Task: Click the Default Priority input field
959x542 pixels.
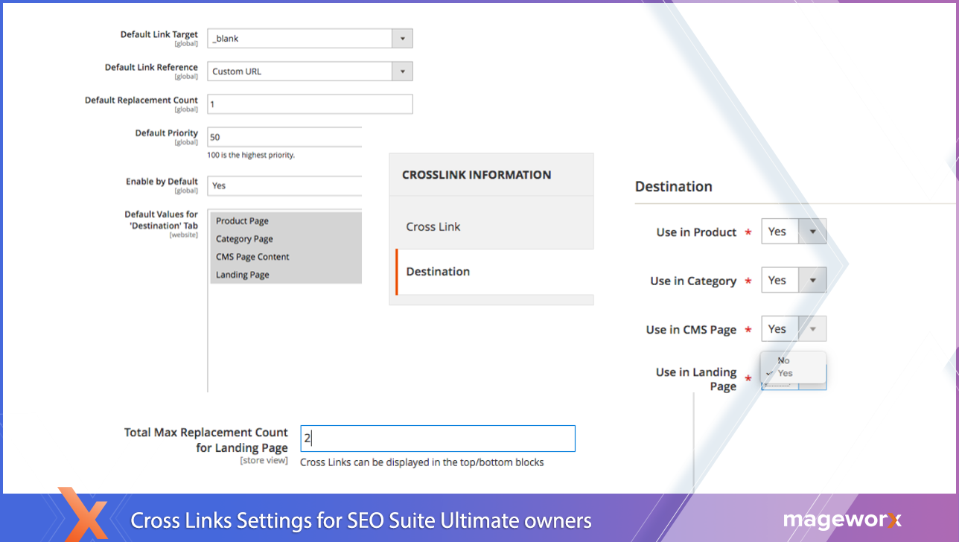Action: (284, 137)
